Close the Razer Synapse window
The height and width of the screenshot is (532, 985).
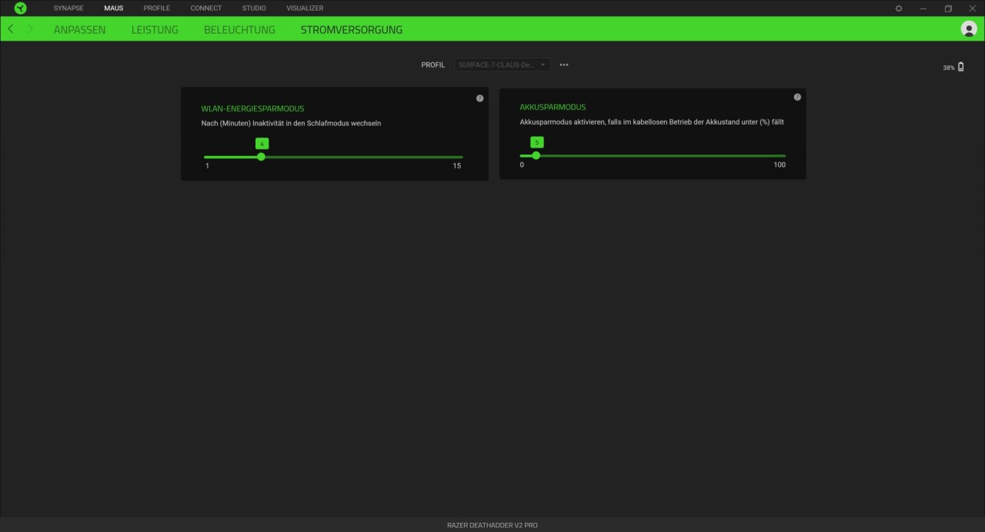tap(972, 8)
